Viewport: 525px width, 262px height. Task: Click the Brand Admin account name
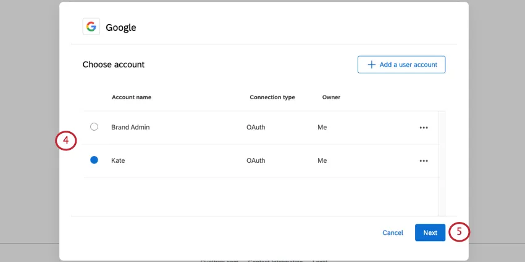click(x=130, y=128)
